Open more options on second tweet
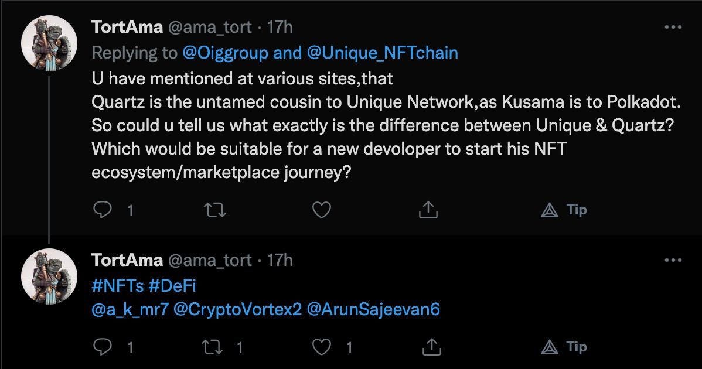This screenshot has height=369, width=702. click(673, 260)
